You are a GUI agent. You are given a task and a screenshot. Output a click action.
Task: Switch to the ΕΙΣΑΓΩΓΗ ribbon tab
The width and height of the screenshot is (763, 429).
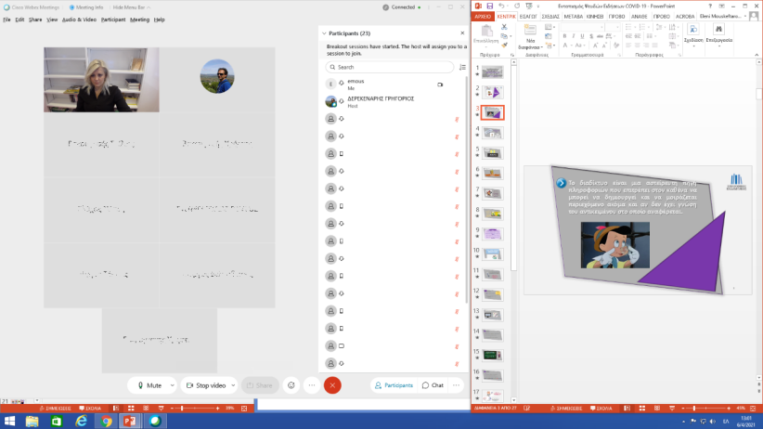[x=528, y=16]
